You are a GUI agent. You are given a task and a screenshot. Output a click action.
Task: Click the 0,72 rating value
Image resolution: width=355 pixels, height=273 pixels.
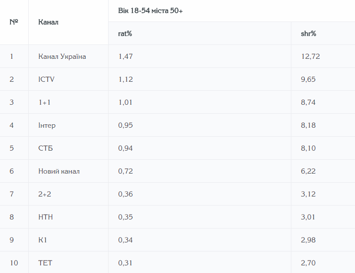tap(125, 171)
